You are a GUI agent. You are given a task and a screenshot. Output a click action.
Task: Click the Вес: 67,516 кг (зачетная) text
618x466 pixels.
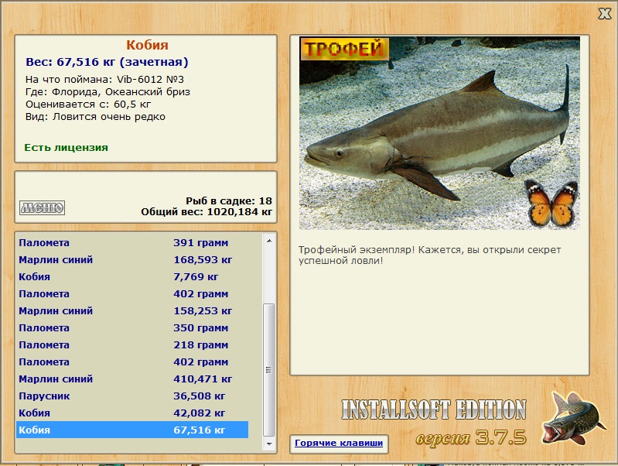[107, 62]
